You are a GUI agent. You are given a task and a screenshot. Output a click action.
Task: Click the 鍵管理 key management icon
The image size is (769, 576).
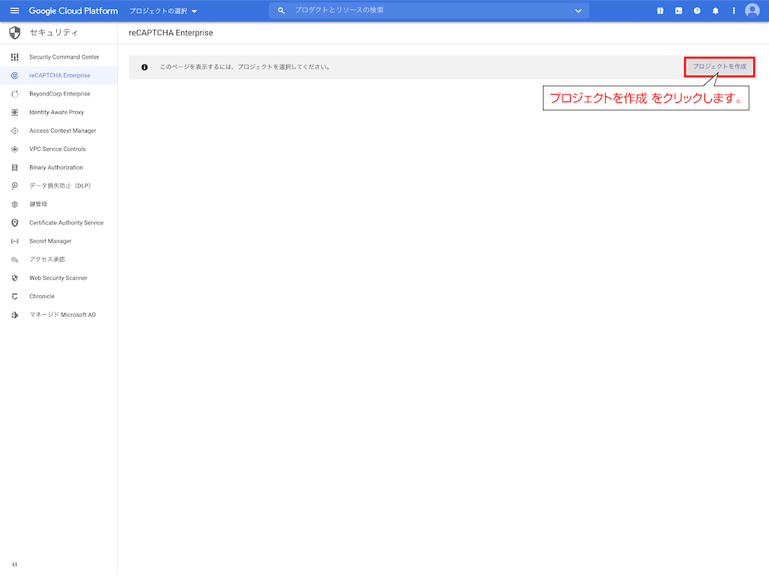pyautogui.click(x=15, y=204)
